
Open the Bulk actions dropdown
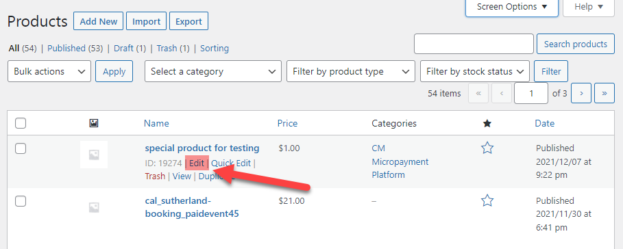pyautogui.click(x=49, y=71)
